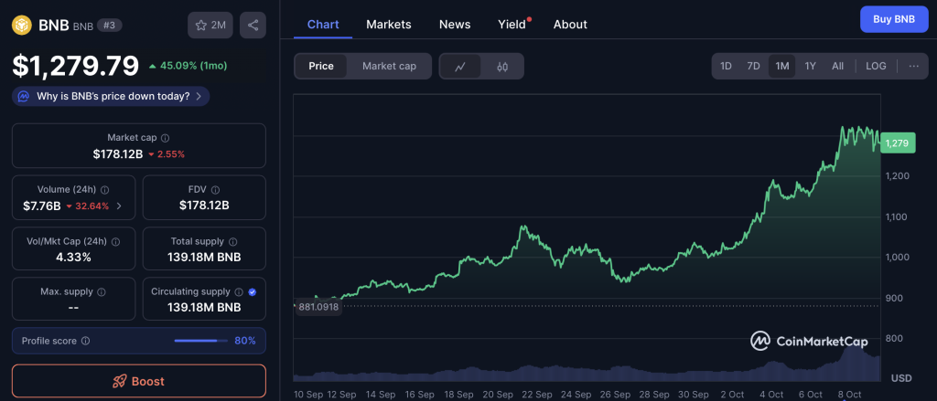937x401 pixels.
Task: Open info icon next to FDV
Action: (x=215, y=190)
